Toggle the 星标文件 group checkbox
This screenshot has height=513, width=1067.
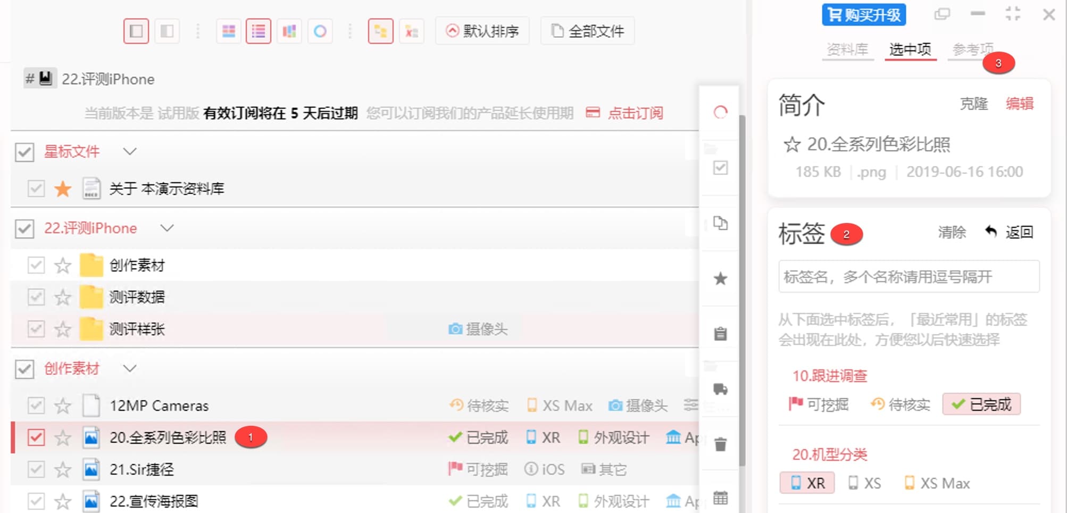[x=24, y=152]
